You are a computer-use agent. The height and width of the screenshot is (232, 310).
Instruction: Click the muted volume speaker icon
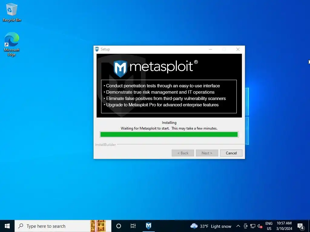tap(260, 226)
